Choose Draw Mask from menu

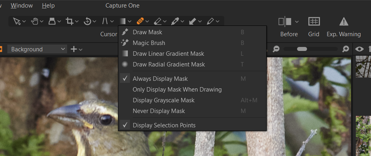coord(192,32)
